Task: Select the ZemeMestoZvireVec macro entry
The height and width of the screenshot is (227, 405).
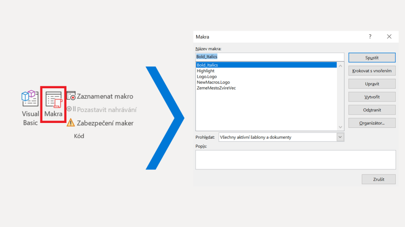Action: click(216, 88)
